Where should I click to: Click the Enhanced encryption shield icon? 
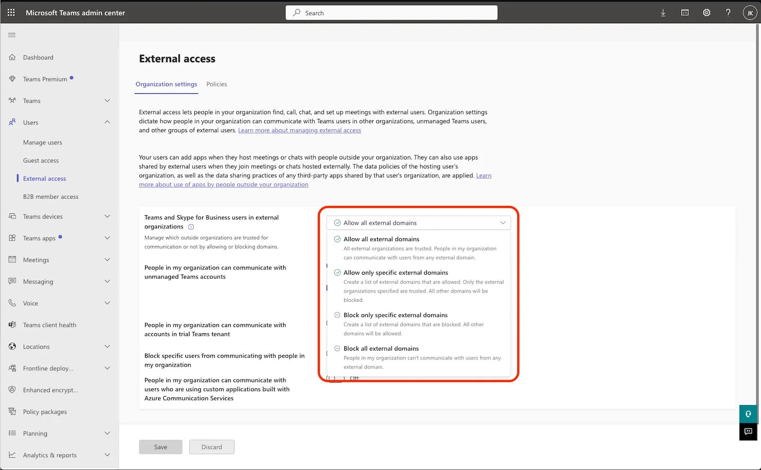tap(12, 390)
